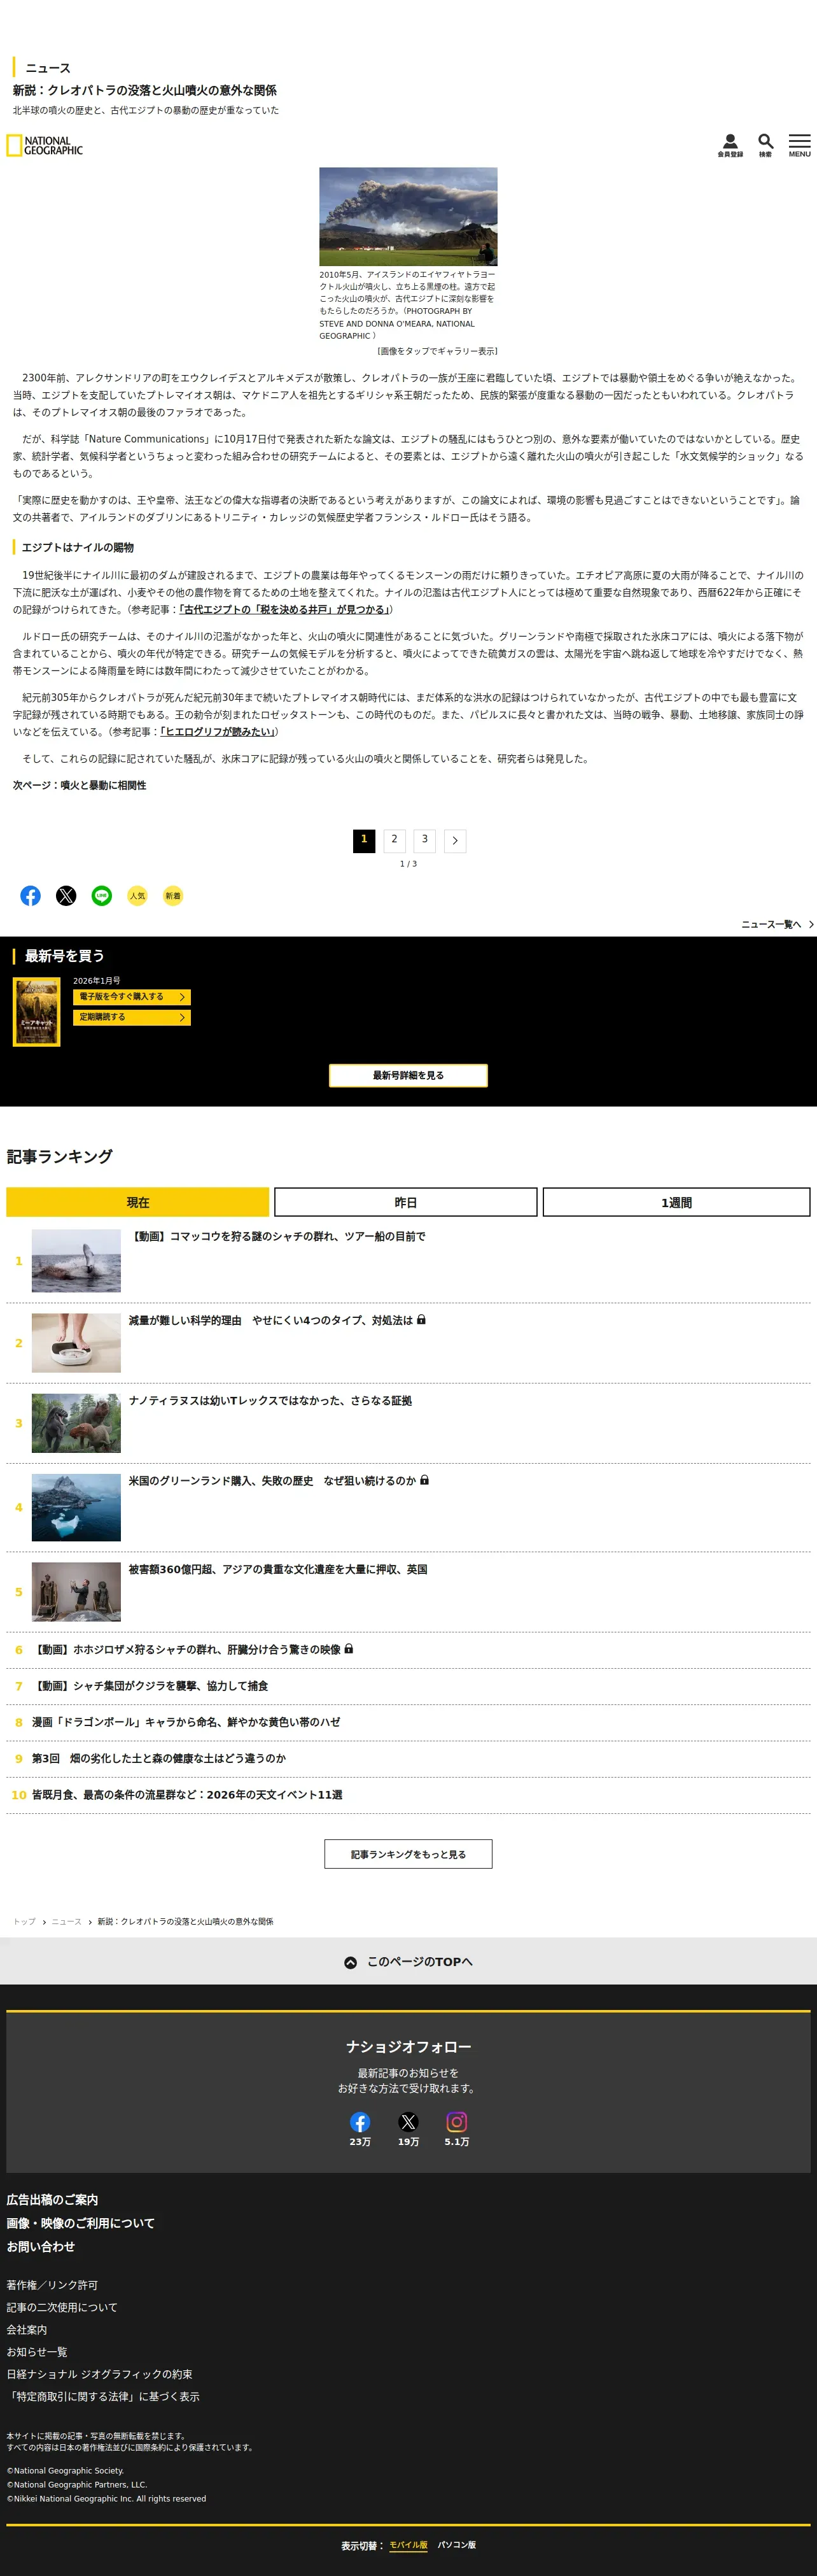The width and height of the screenshot is (817, 2576).
Task: Select the 現在 ranking tab
Action: pyautogui.click(x=138, y=1202)
